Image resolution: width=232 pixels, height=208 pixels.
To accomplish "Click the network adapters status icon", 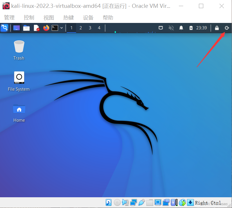I will pos(134,202).
